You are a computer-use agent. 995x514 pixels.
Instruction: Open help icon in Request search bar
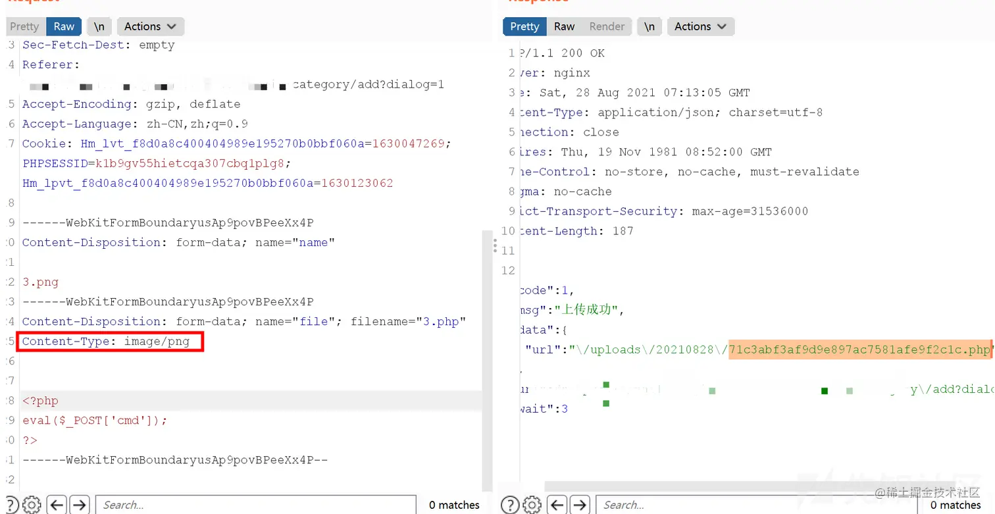[x=12, y=505]
